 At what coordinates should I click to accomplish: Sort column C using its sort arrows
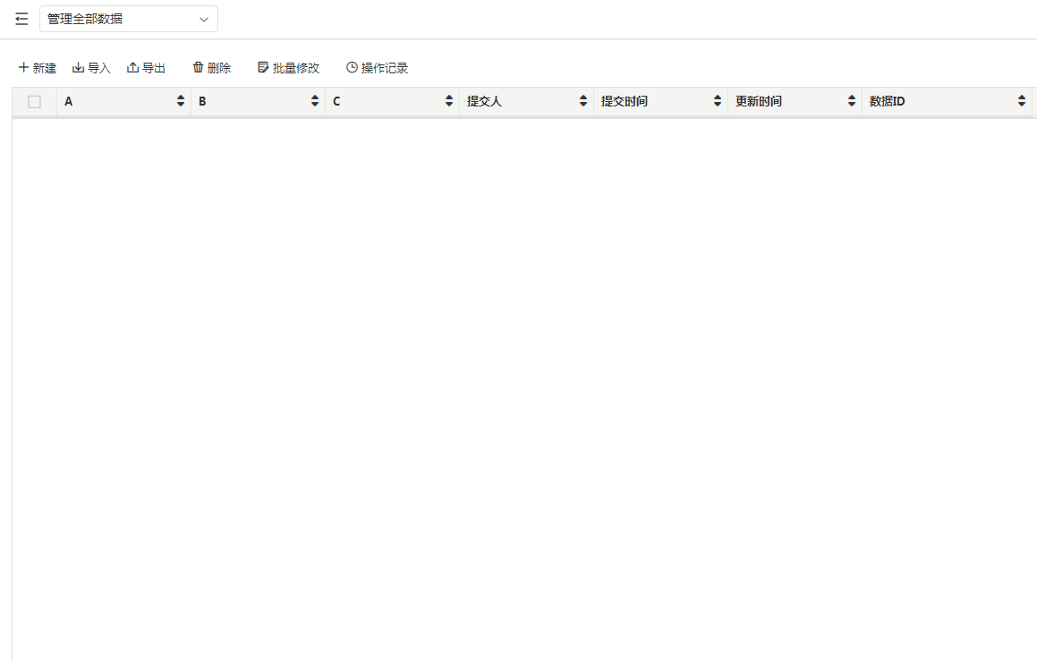449,102
